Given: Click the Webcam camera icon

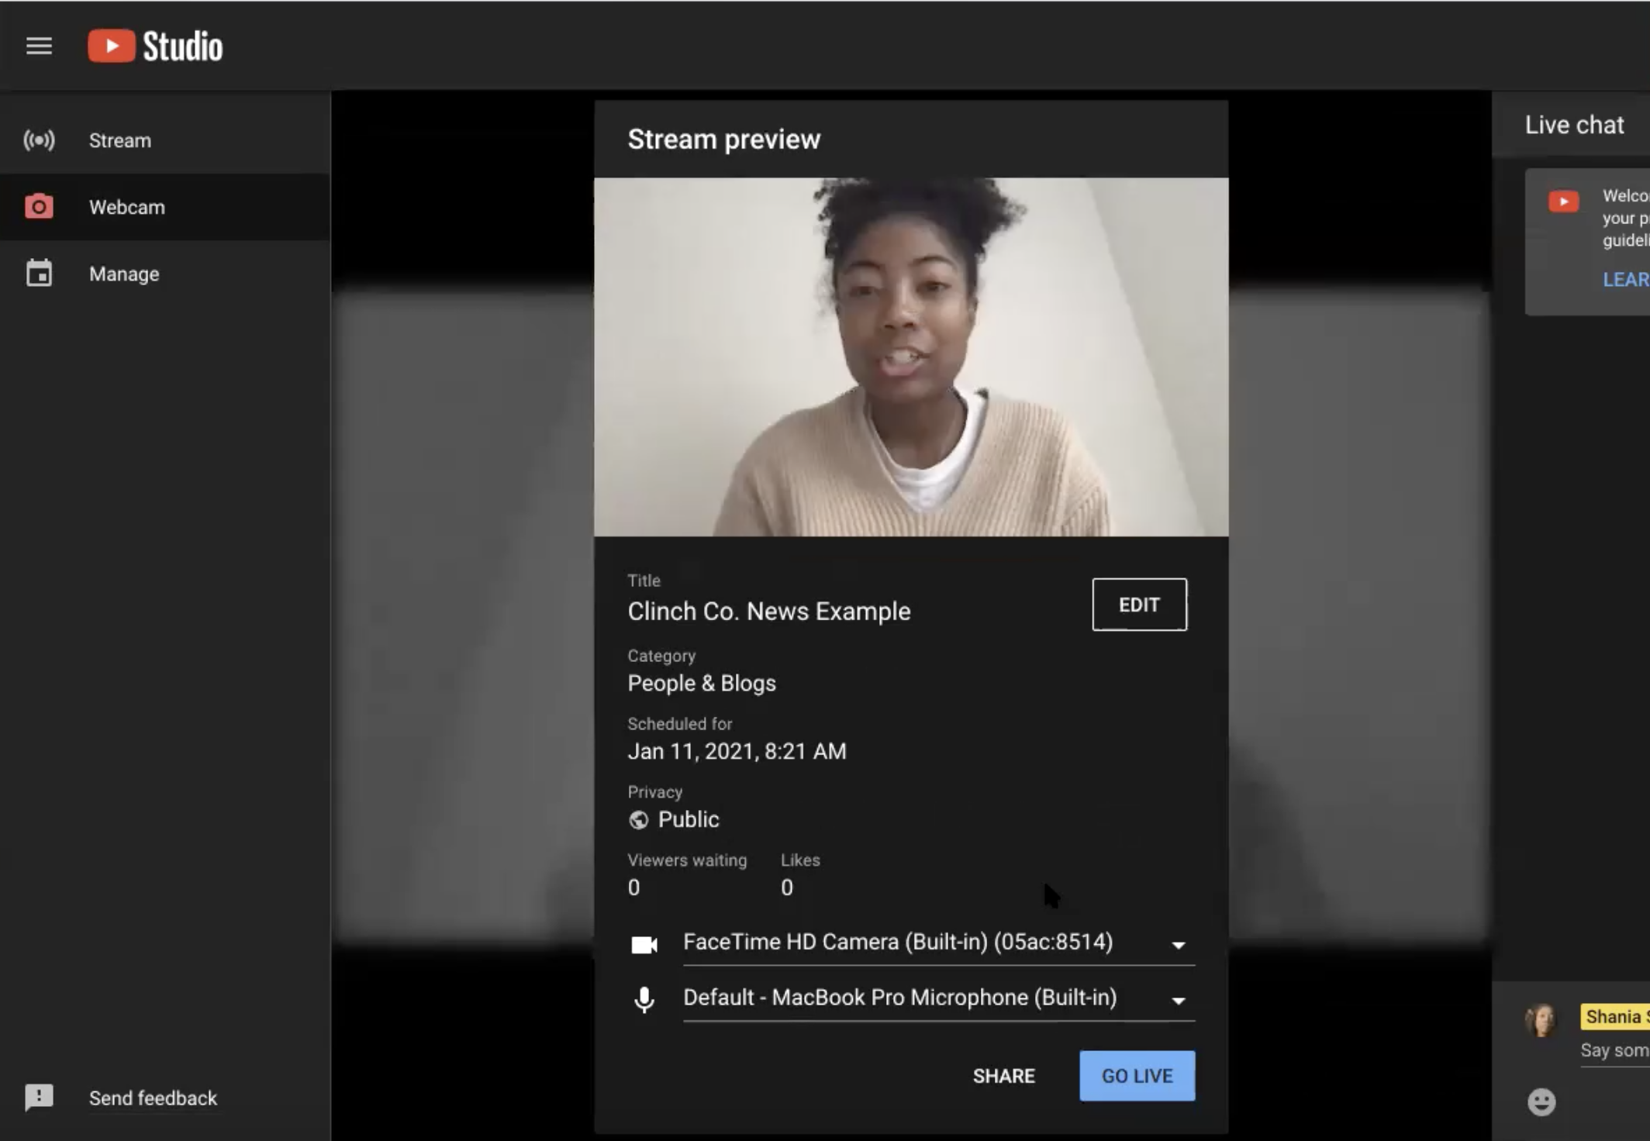Looking at the screenshot, I should tap(39, 207).
